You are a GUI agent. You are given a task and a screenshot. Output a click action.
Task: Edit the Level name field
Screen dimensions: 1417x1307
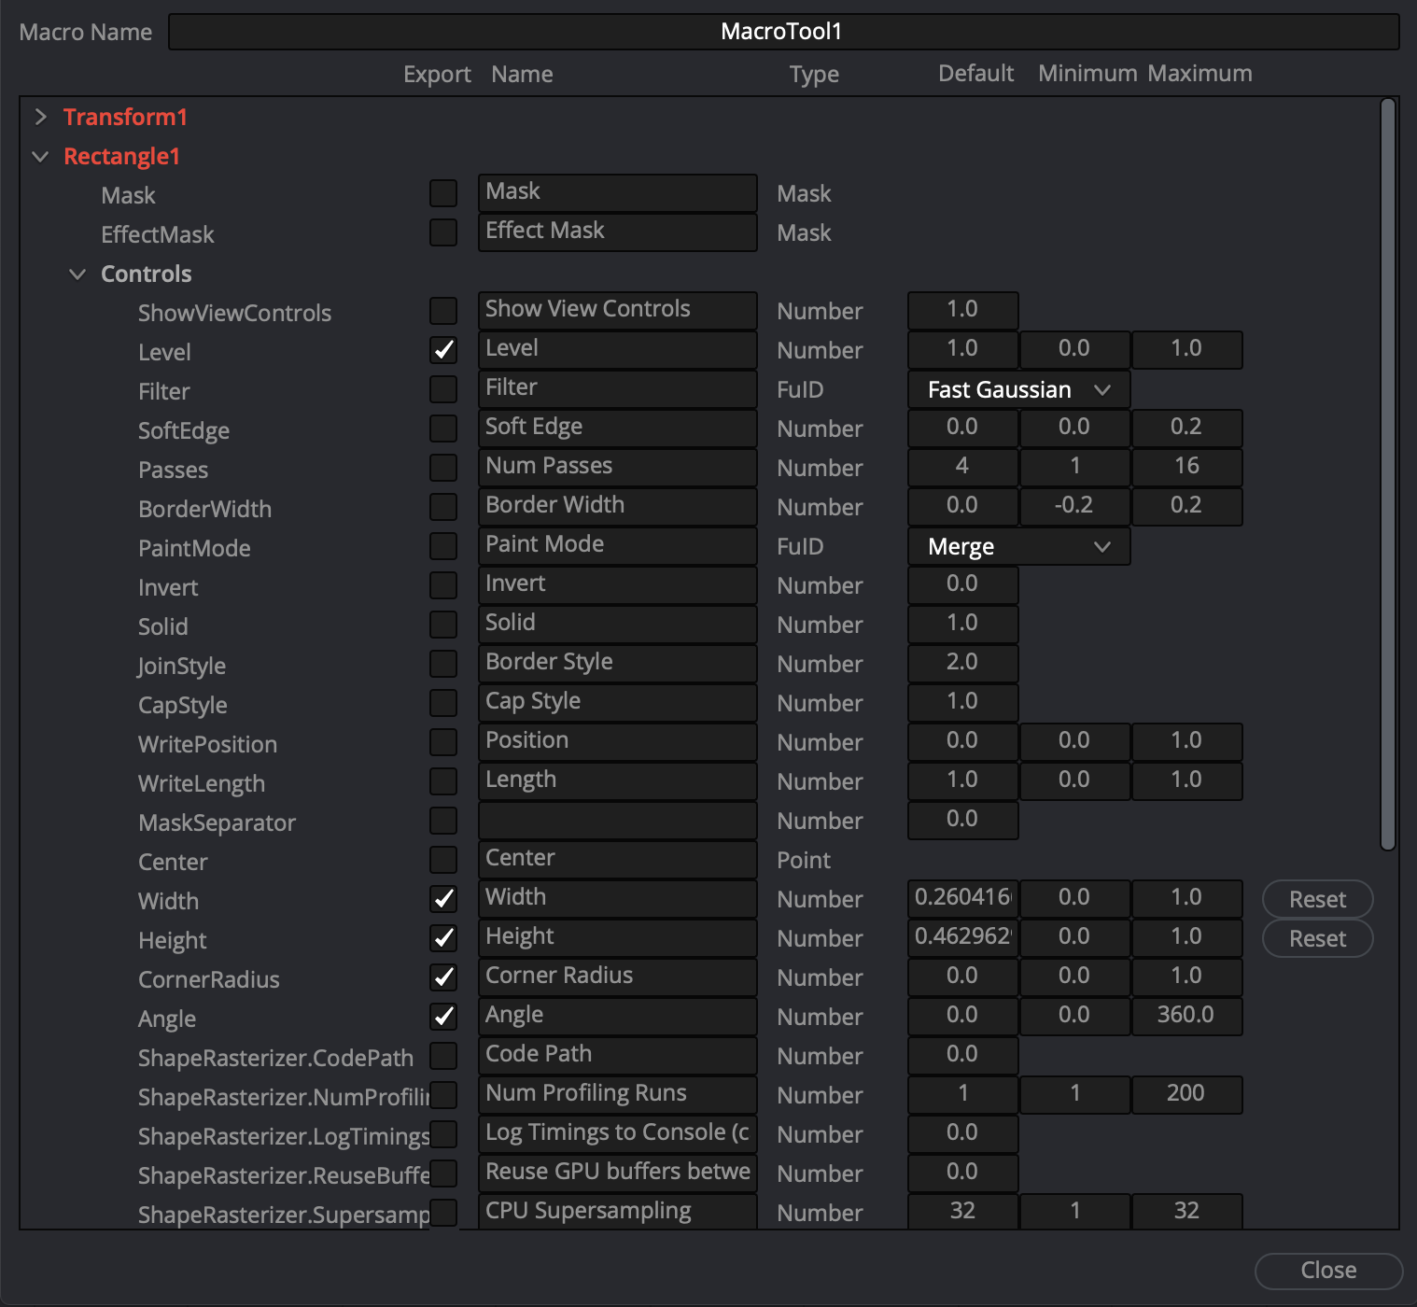[x=617, y=350]
